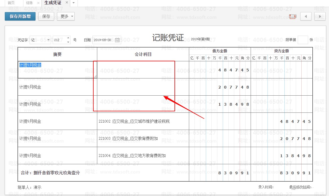Decrease the voucher number with down stepper
The height and width of the screenshot is (196, 329).
point(68,42)
